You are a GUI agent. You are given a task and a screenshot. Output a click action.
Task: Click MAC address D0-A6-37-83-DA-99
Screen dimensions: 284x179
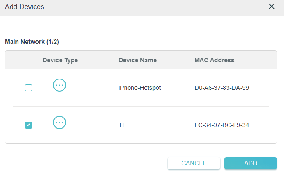tap(222, 88)
